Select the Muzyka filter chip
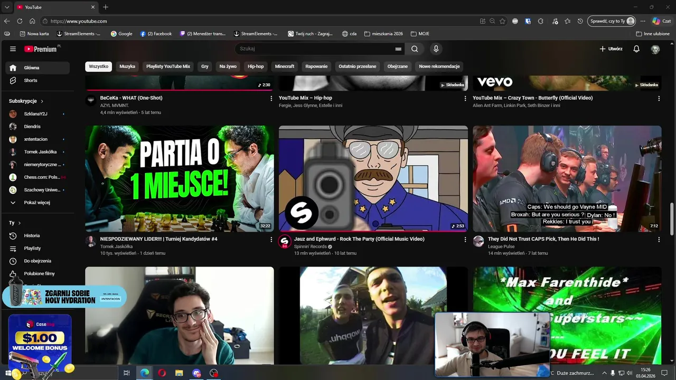 coord(127,66)
